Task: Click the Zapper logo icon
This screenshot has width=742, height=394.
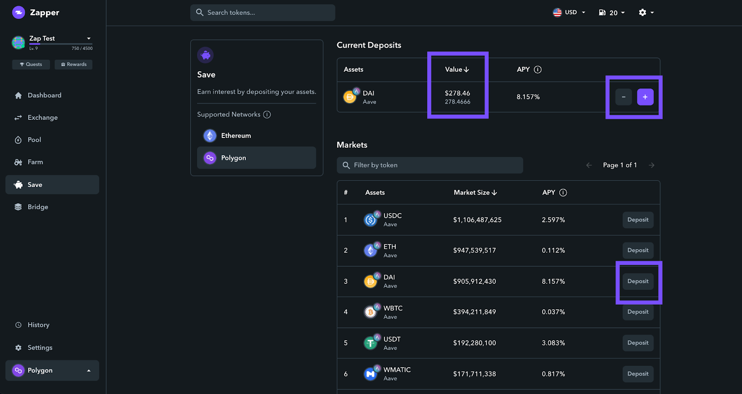Action: 19,13
